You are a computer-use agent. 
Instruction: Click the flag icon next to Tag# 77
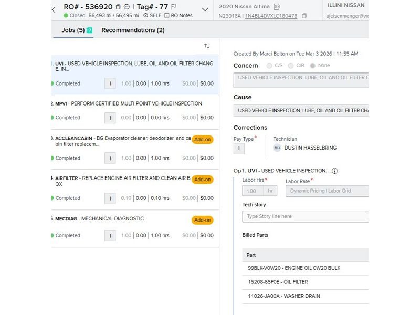pyautogui.click(x=174, y=7)
